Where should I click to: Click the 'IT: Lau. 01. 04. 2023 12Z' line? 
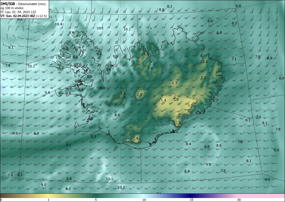click(x=18, y=12)
